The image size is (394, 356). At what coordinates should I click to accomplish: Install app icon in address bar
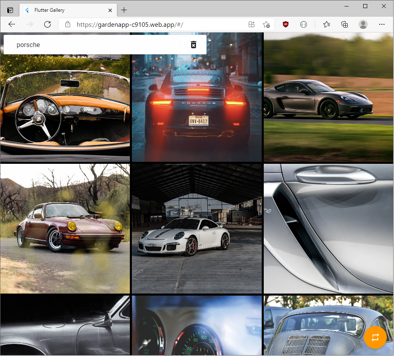[252, 24]
